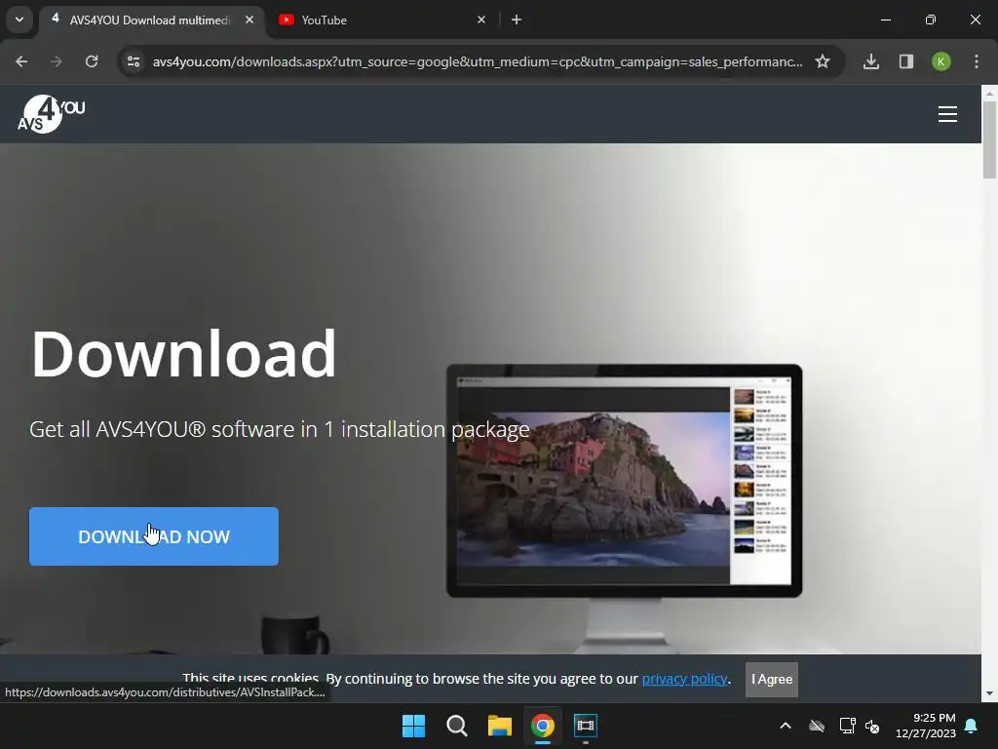Click the monitor product screenshot image
The height and width of the screenshot is (749, 998).
pos(625,481)
